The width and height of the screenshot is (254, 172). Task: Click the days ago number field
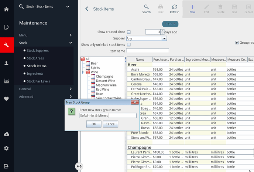[x=153, y=32]
